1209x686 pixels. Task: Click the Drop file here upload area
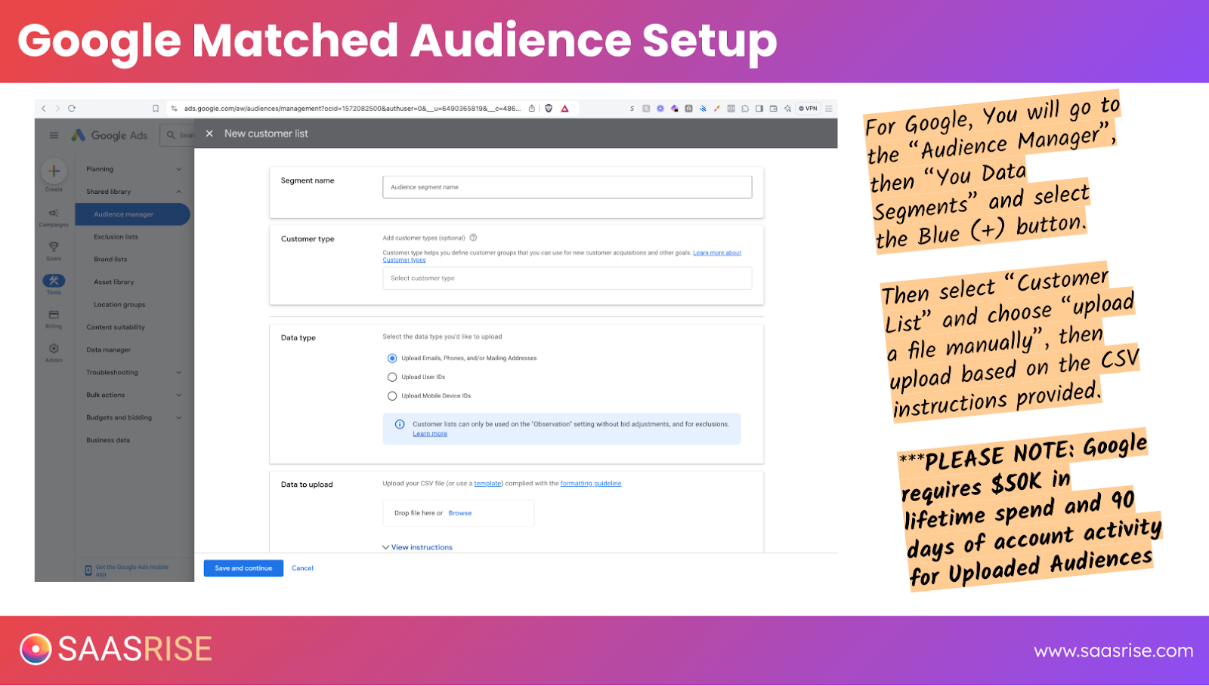pos(459,513)
